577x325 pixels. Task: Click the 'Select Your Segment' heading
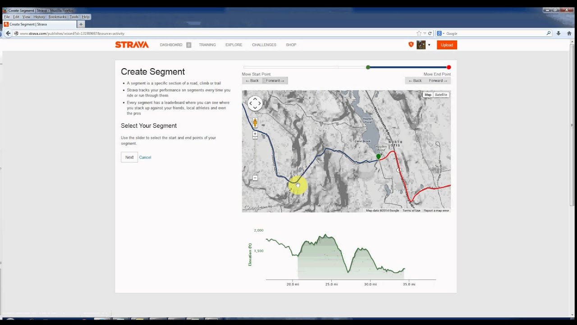(149, 126)
